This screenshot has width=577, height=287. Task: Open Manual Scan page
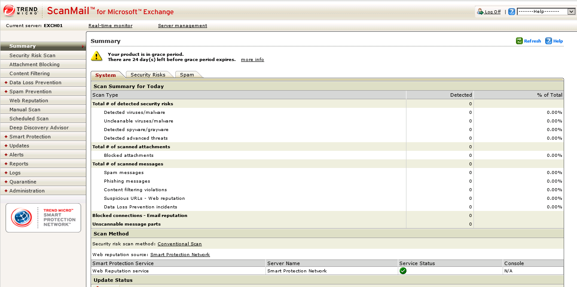pos(43,110)
